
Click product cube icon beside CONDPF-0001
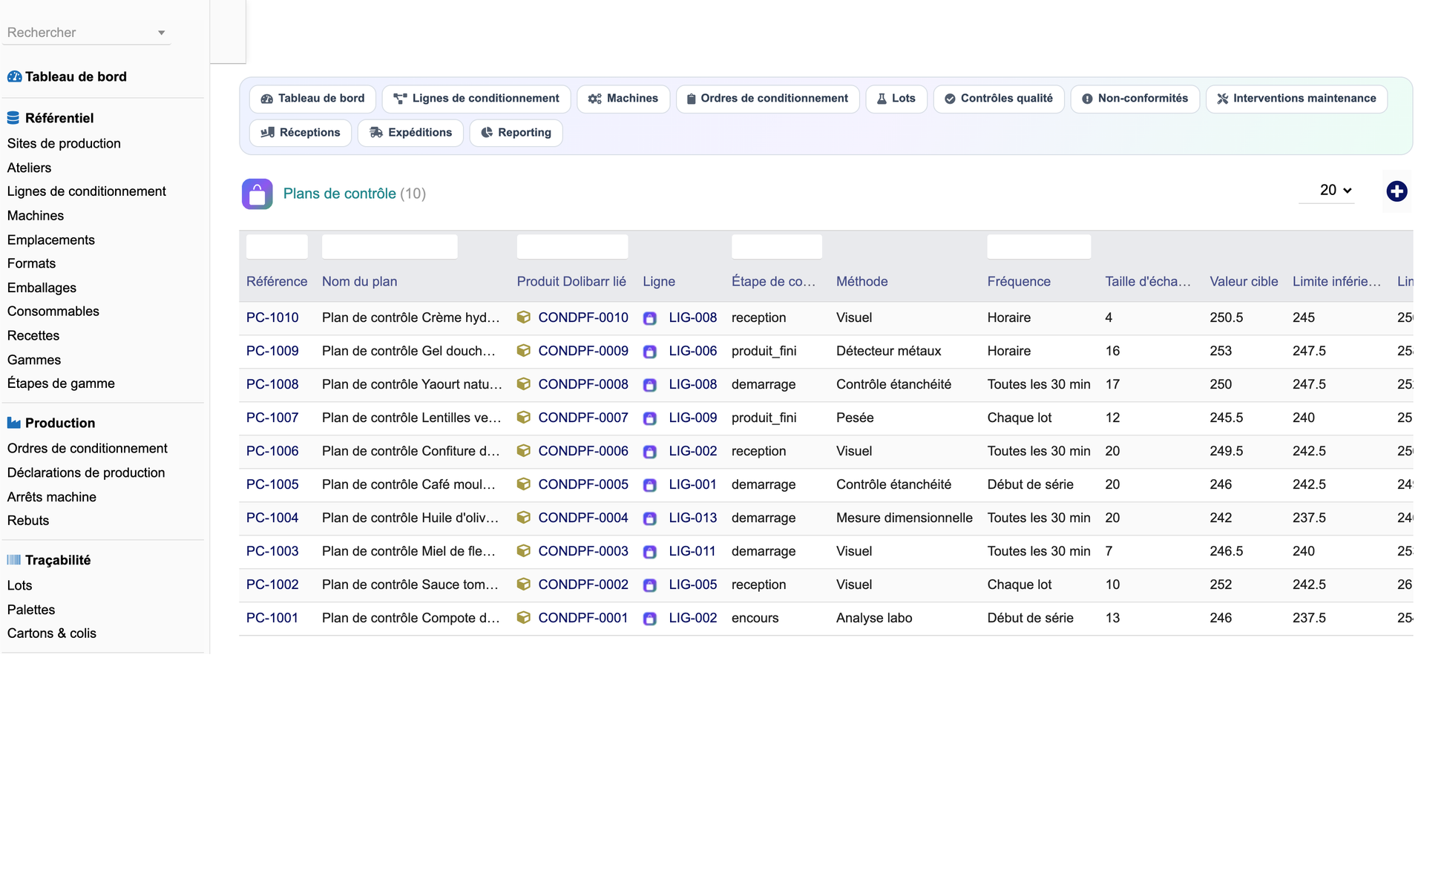point(524,618)
